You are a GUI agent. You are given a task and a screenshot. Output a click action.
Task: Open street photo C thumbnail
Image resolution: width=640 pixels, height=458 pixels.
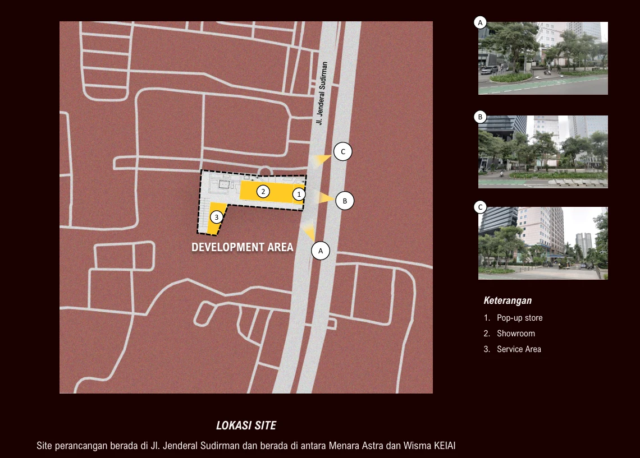[x=543, y=243]
